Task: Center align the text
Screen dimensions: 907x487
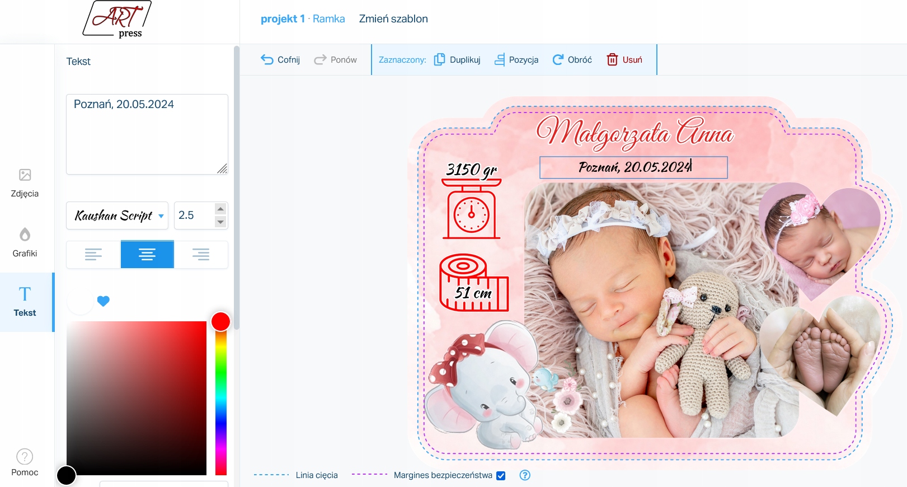Action: [147, 255]
